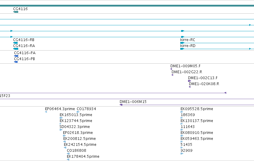
Task: Select the CG4116-RA transcript glyph
Action: (16, 49)
